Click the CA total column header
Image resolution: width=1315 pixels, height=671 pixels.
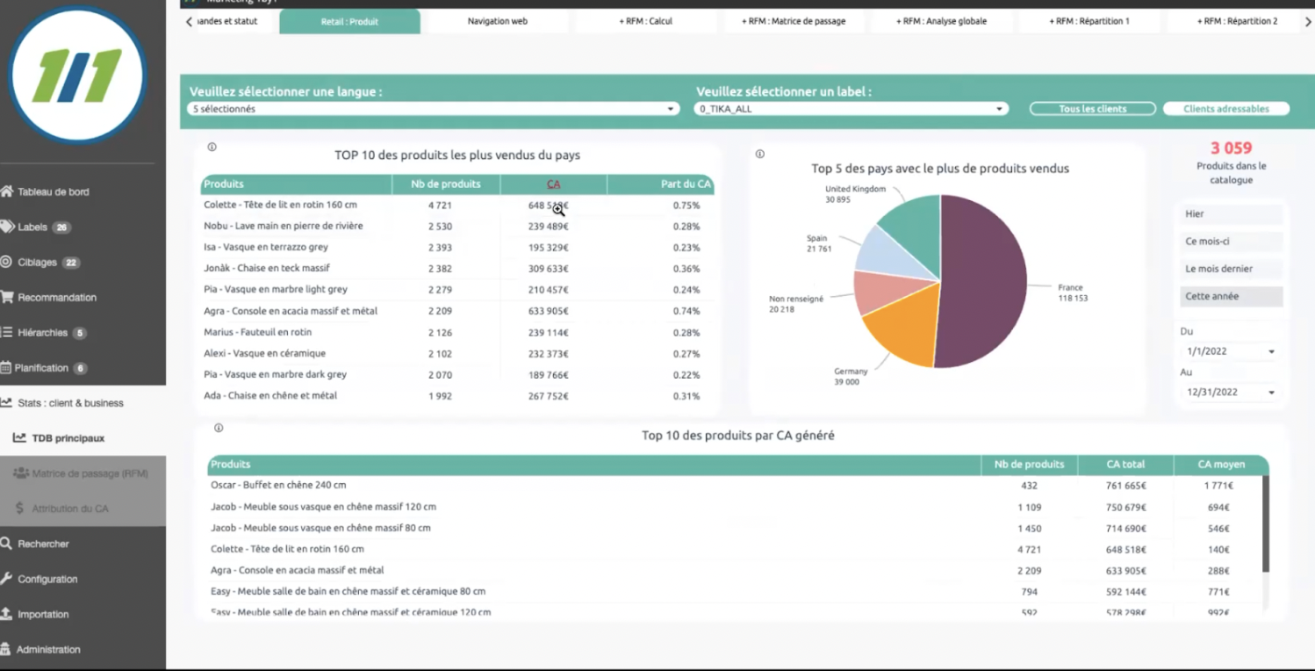[1126, 464]
